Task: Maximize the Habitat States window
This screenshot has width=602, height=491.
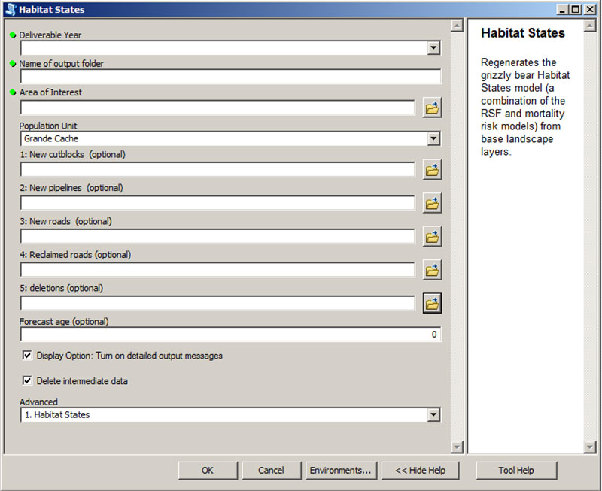Action: [x=576, y=9]
